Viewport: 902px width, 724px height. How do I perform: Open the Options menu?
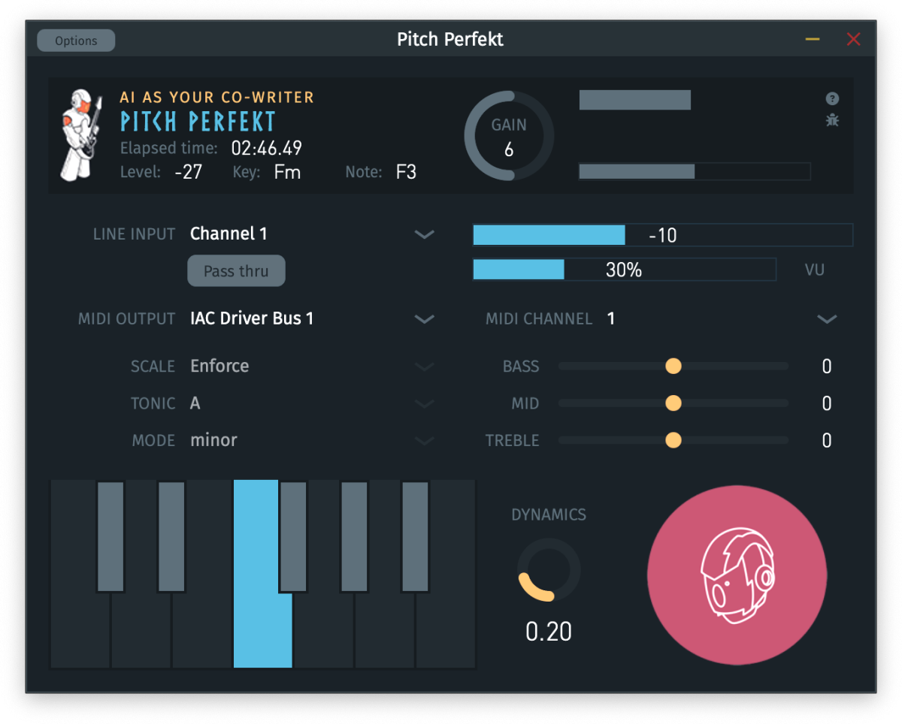click(76, 41)
